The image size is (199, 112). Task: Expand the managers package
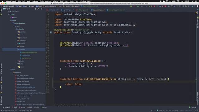tap(17, 41)
